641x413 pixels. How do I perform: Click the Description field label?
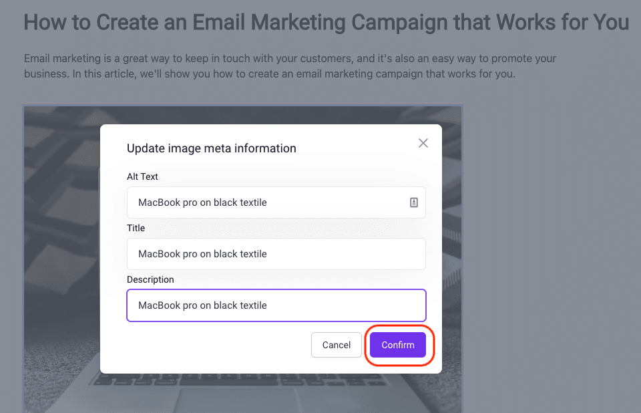pos(150,279)
